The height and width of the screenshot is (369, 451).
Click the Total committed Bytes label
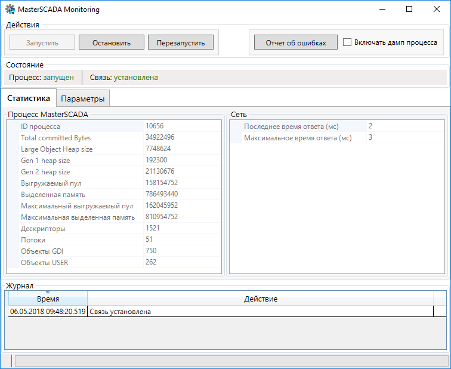(56, 138)
